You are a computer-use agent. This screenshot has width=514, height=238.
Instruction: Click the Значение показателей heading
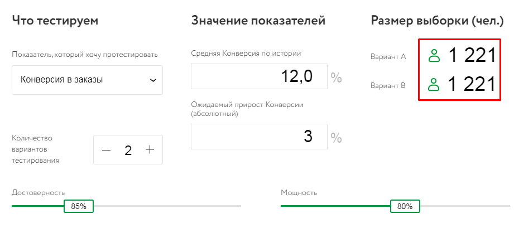[258, 21]
